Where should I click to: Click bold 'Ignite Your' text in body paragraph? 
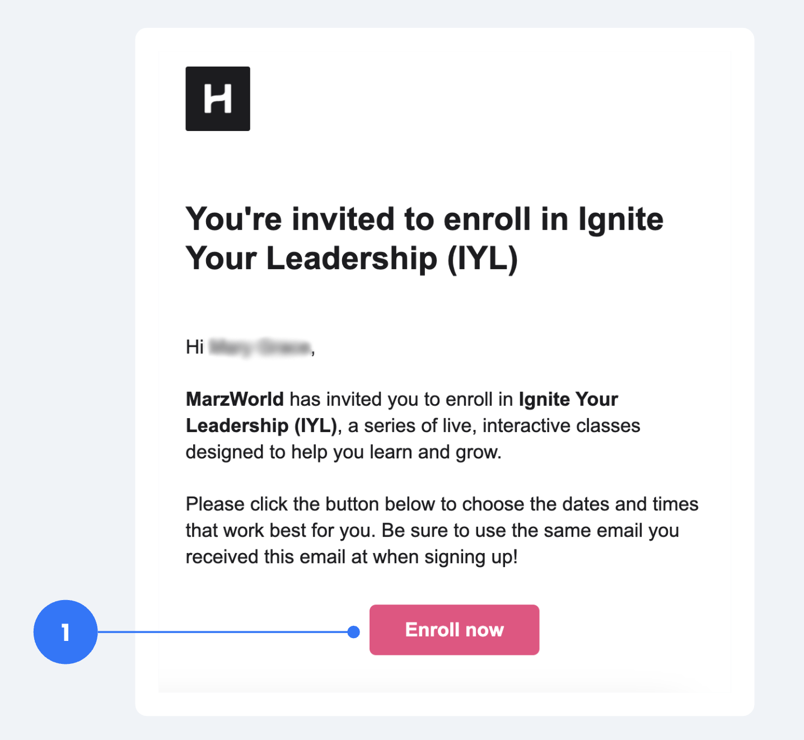click(x=568, y=399)
